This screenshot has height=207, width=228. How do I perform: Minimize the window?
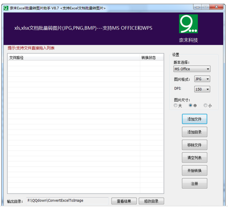tap(197, 7)
